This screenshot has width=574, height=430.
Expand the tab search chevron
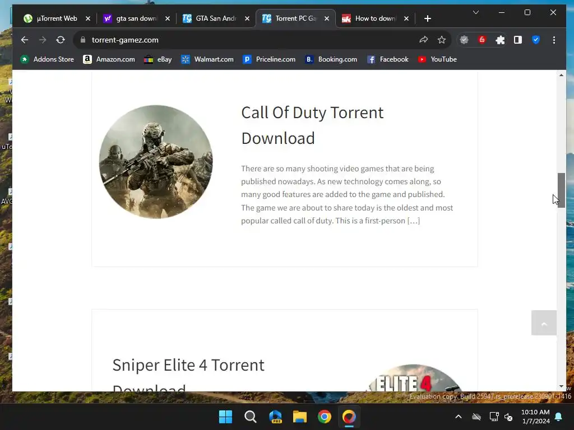click(475, 12)
